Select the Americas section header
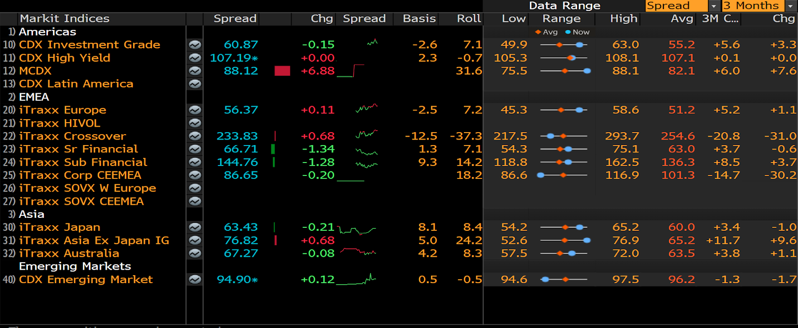798x328 pixels. click(47, 32)
